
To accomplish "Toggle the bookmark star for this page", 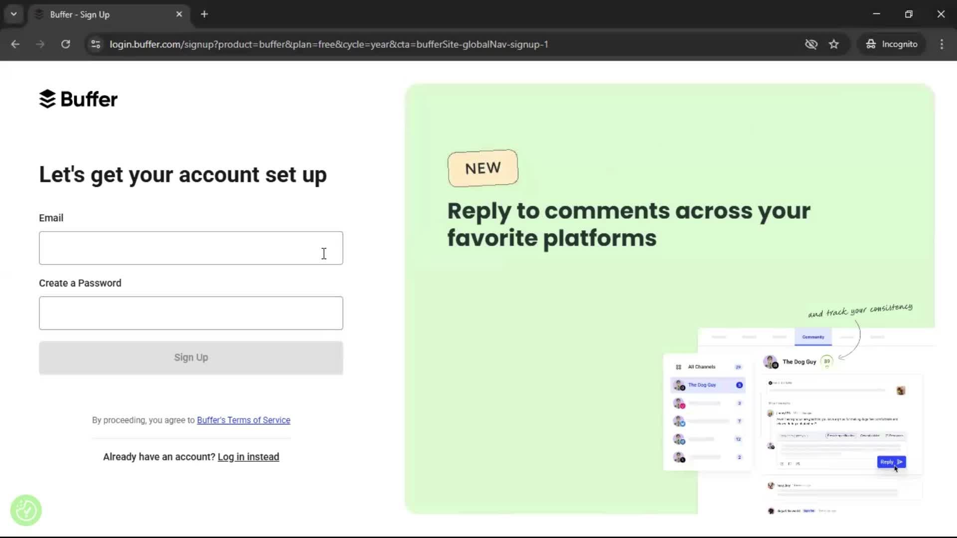I will tap(834, 44).
